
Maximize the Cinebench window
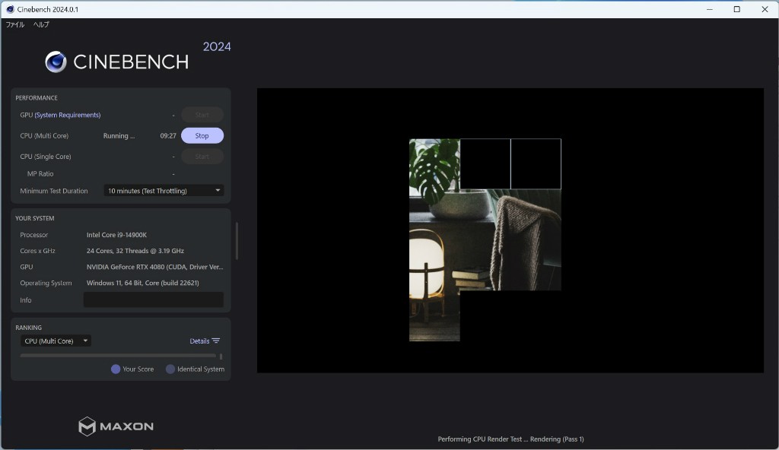[736, 9]
